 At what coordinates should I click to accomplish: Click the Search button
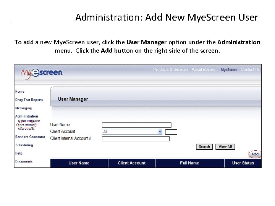tap(204, 146)
